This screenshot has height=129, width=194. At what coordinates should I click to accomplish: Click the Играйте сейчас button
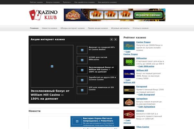coord(148,15)
